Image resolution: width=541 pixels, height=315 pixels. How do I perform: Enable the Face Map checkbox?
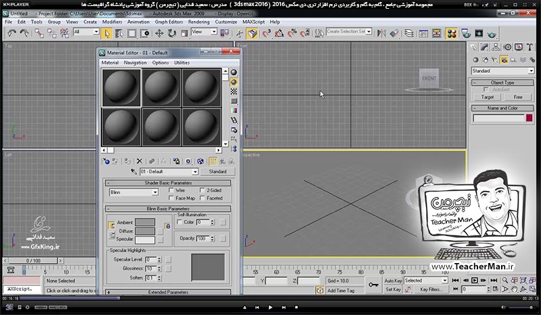pos(171,198)
